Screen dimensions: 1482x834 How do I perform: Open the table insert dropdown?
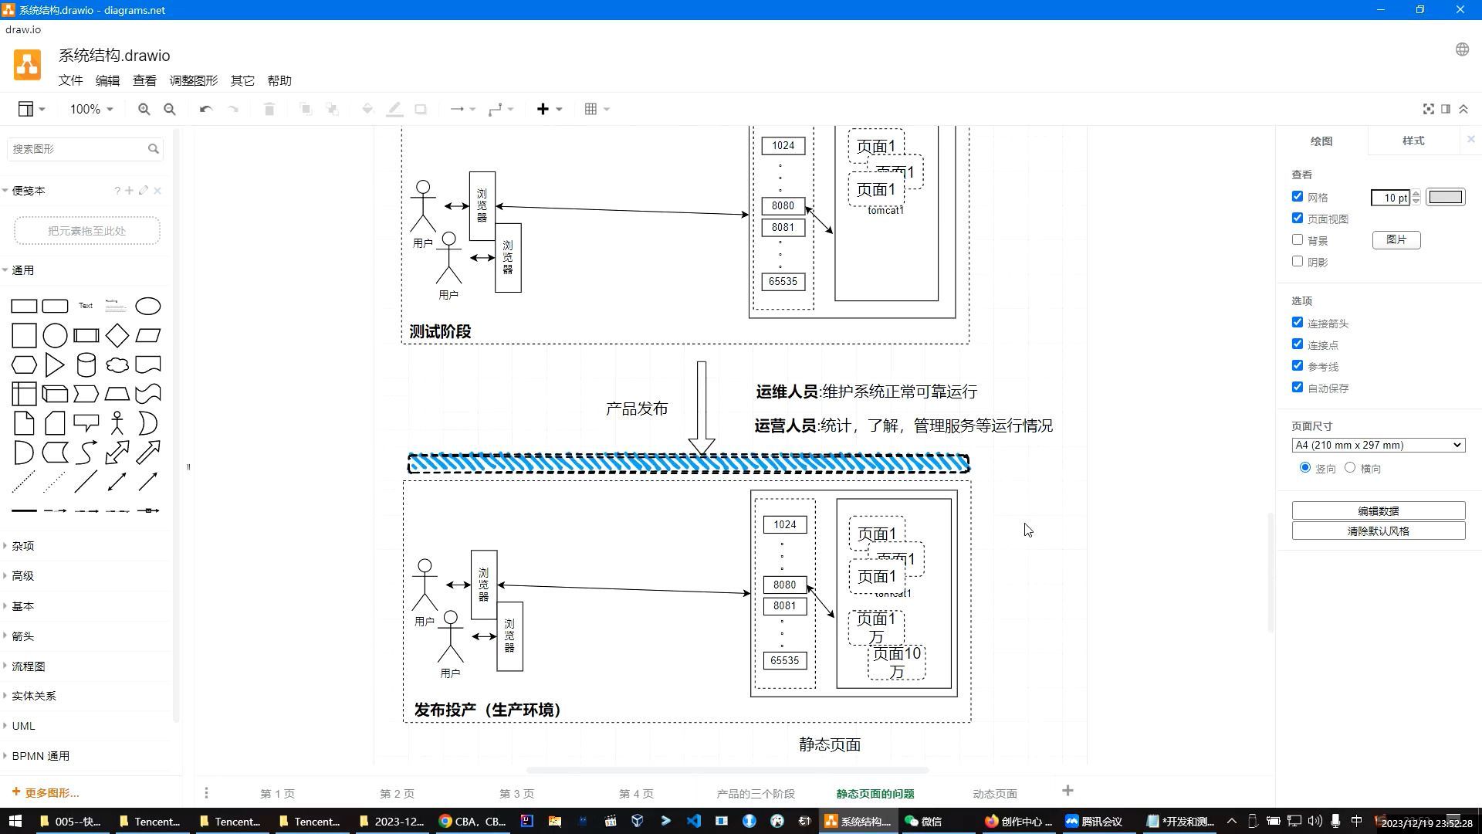597,109
